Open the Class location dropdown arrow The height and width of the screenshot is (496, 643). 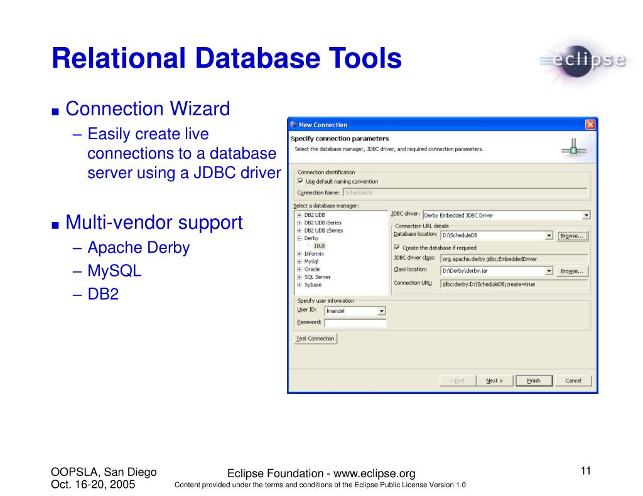coord(549,271)
